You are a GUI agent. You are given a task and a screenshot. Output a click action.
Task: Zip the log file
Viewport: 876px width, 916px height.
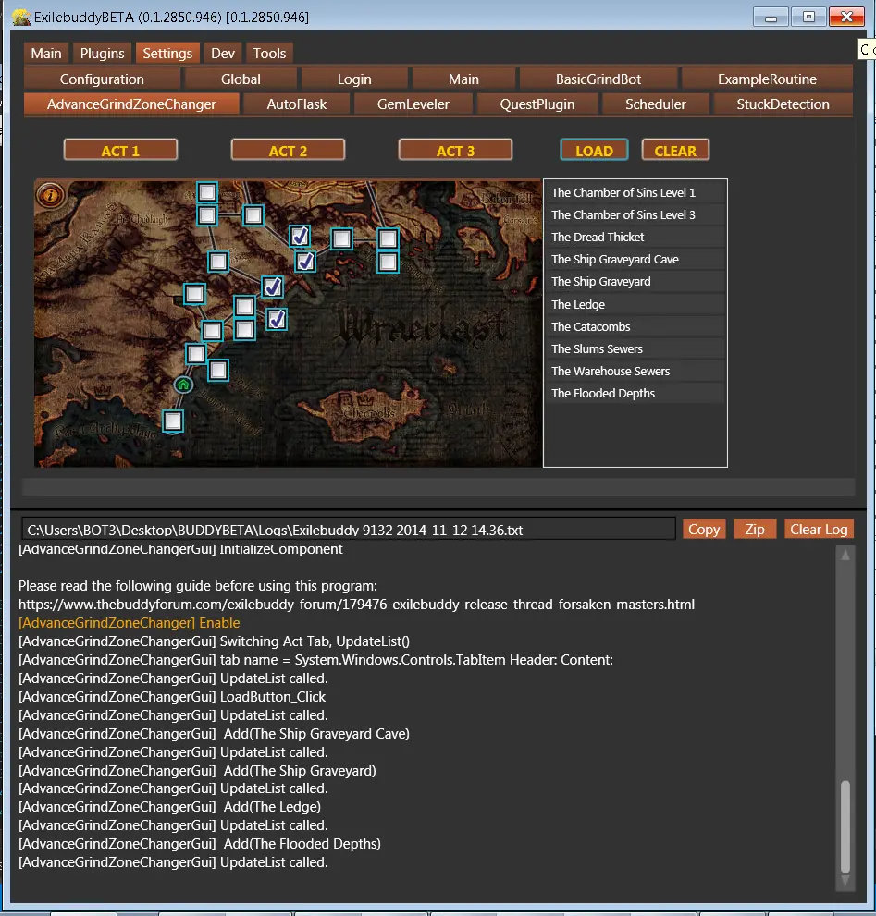[754, 530]
